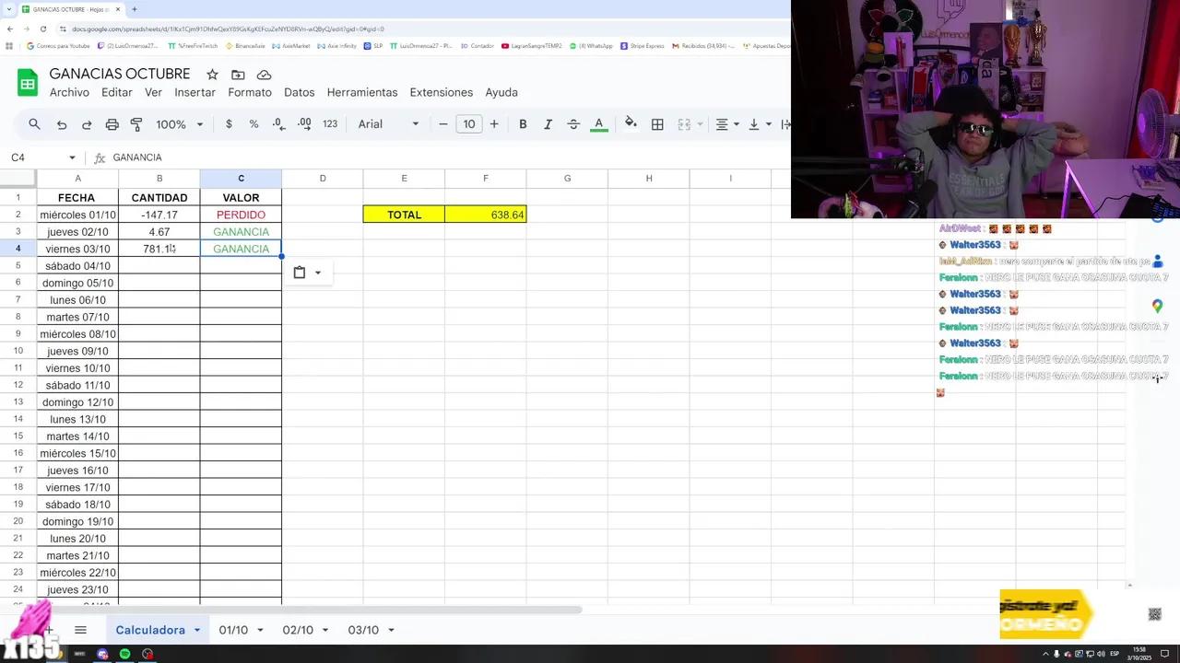Decrease font size with minus button
This screenshot has height=663, width=1180.
pyautogui.click(x=443, y=124)
